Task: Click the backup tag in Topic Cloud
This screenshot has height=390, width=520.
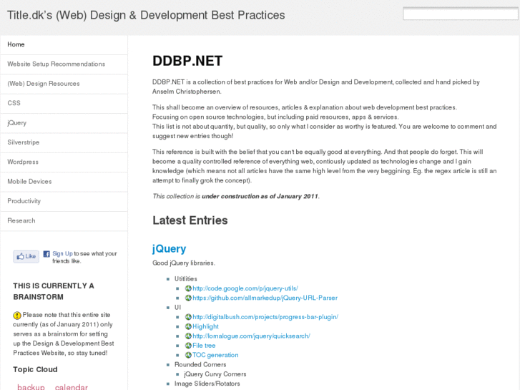Action: (x=31, y=387)
